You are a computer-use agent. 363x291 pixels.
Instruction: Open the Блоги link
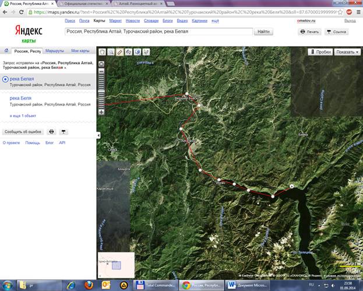(x=168, y=21)
